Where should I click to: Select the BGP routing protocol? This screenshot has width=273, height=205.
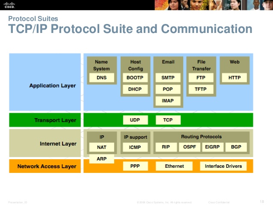(x=236, y=147)
